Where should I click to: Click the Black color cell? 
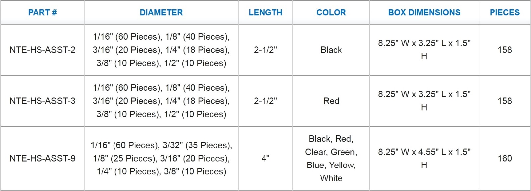[x=331, y=50]
